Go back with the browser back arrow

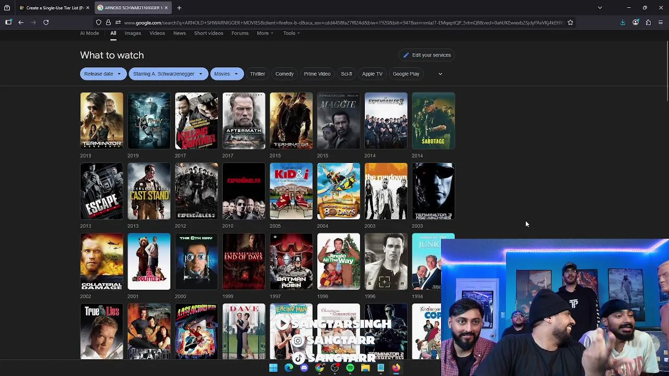(21, 22)
